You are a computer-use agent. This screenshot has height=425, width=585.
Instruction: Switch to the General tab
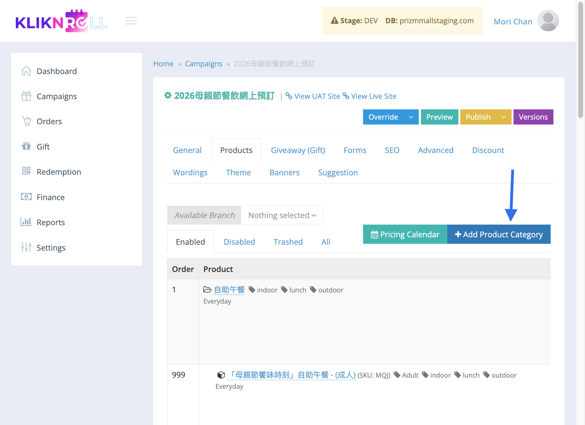pos(187,150)
